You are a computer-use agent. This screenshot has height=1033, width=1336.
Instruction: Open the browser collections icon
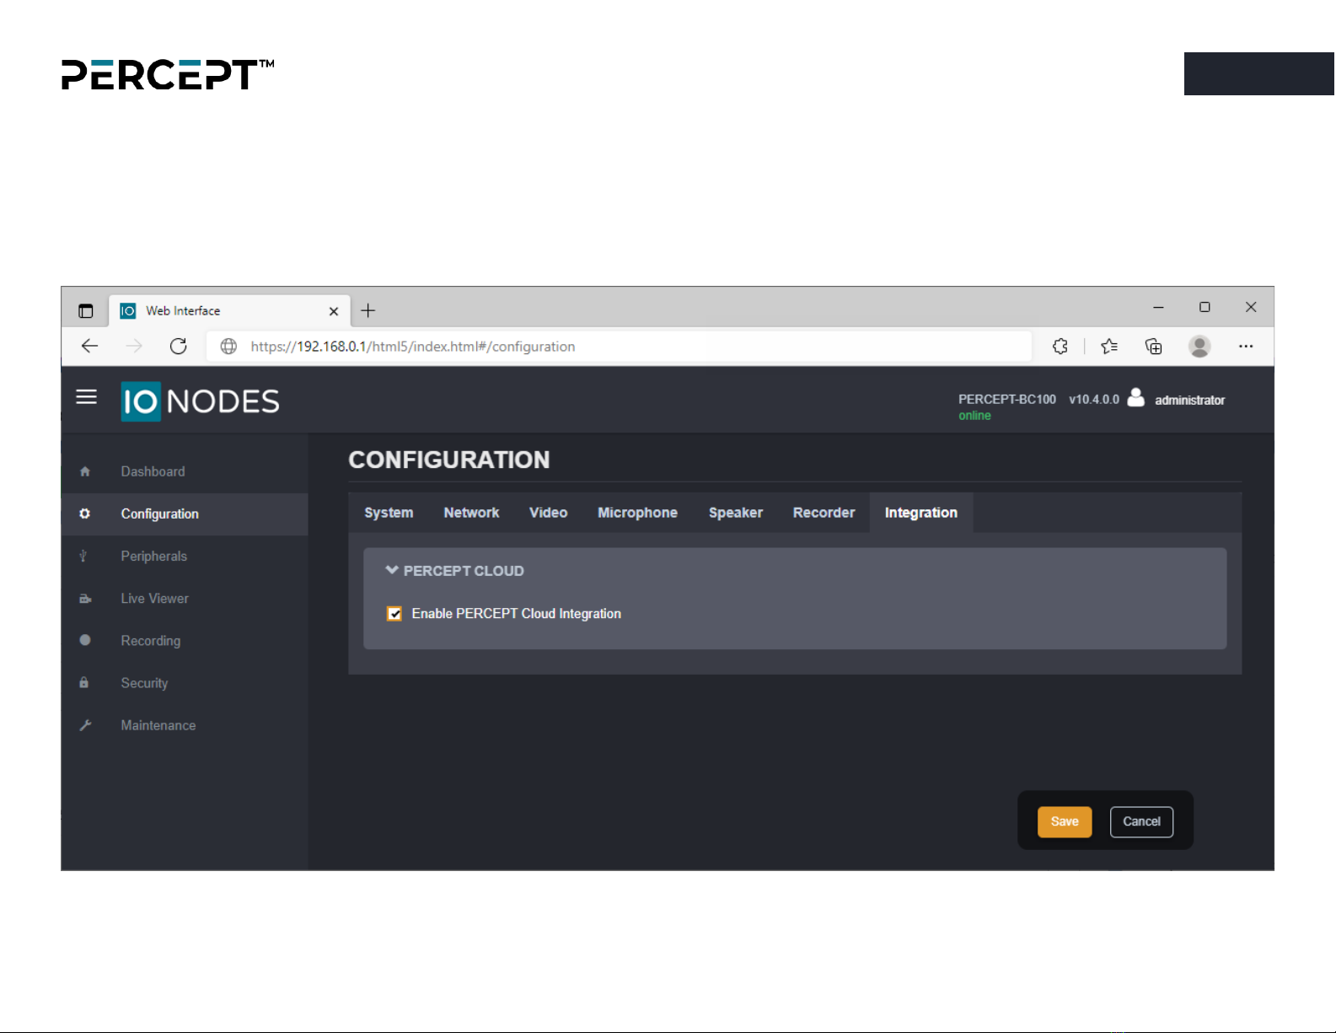click(1154, 346)
